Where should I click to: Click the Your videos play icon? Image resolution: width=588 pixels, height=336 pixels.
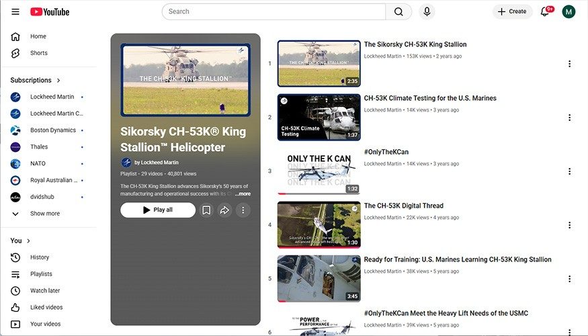(15, 324)
